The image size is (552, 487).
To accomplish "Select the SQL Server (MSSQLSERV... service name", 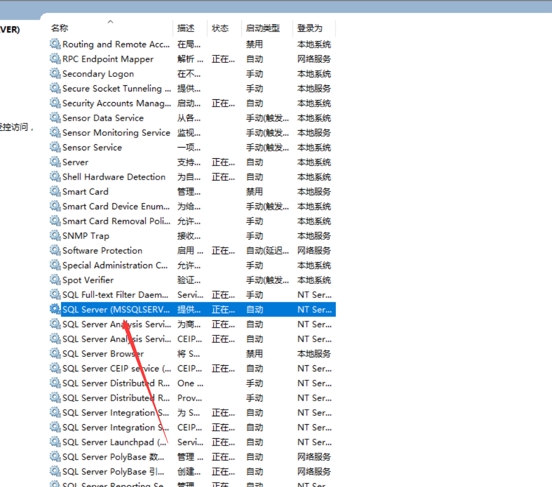I will pos(116,310).
